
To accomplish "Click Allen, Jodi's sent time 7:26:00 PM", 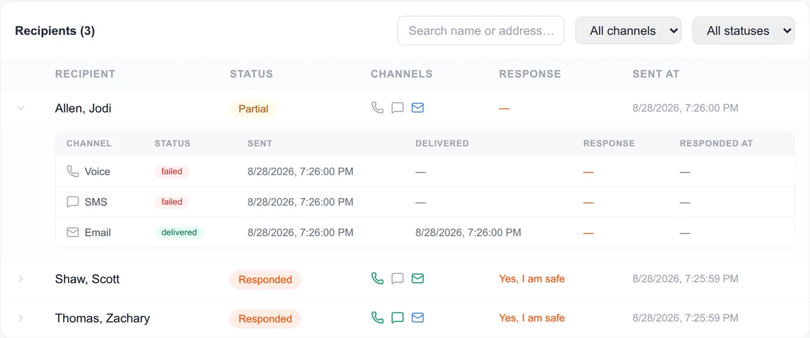I will (x=685, y=108).
